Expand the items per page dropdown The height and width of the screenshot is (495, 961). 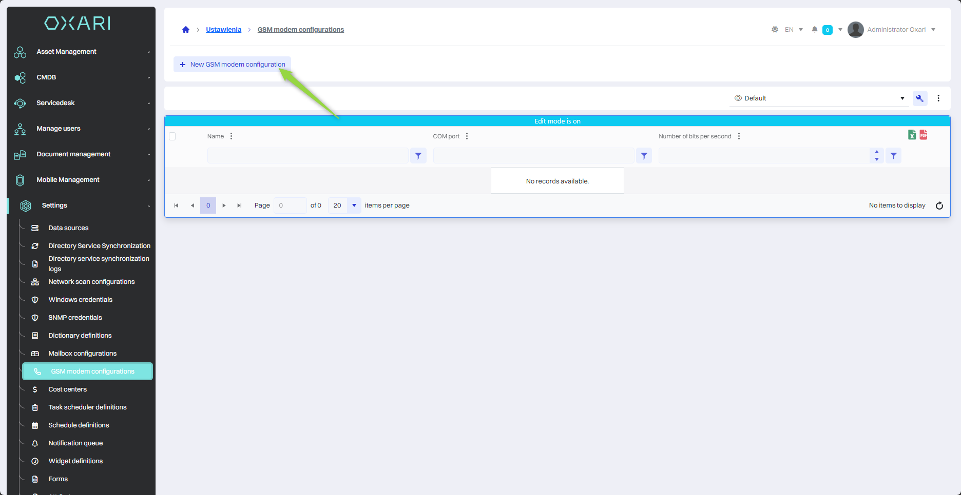pyautogui.click(x=354, y=205)
